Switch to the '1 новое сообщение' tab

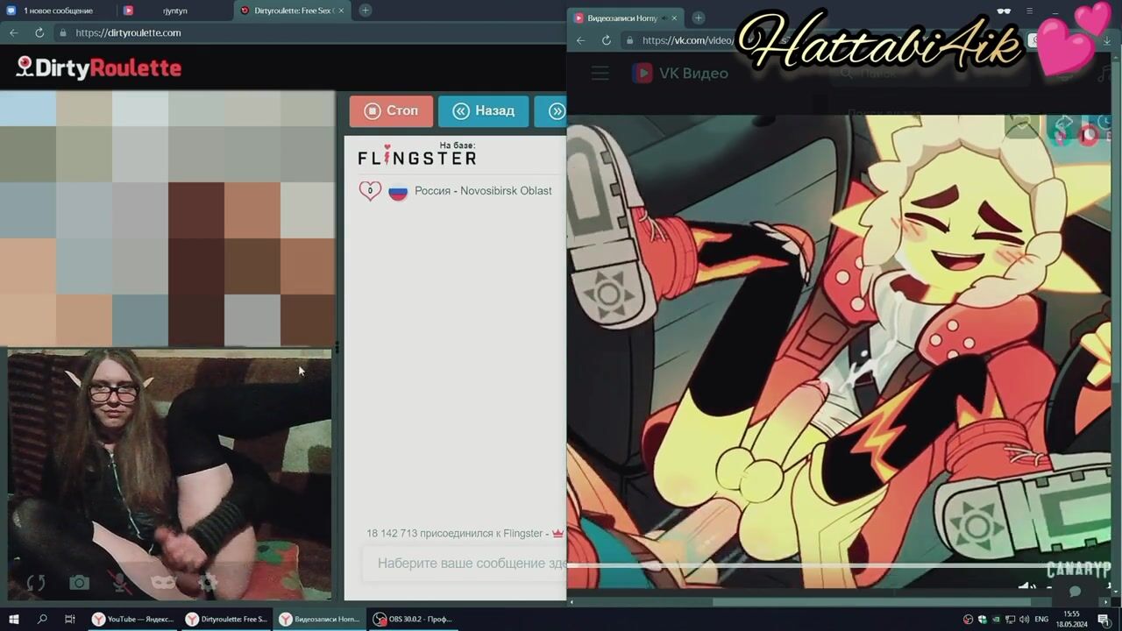pyautogui.click(x=57, y=11)
